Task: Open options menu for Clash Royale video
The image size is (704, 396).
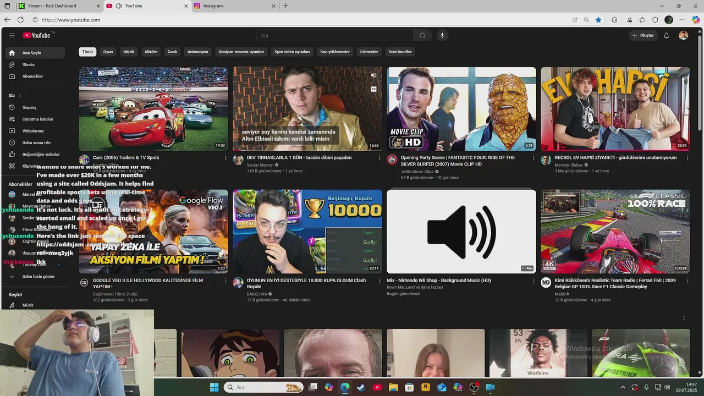Action: coord(380,280)
